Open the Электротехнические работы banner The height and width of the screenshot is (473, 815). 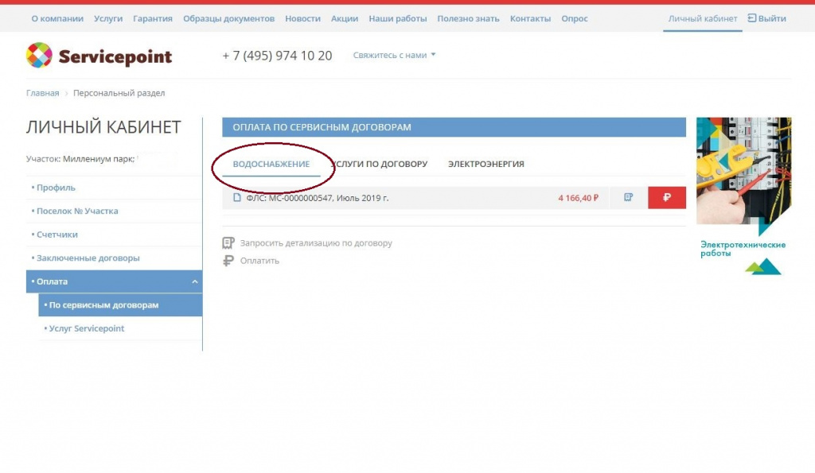pyautogui.click(x=743, y=195)
